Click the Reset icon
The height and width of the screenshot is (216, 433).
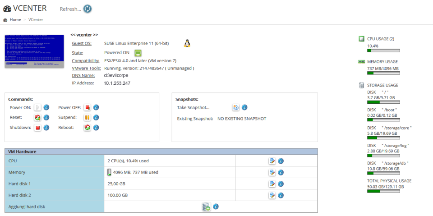tap(37, 117)
